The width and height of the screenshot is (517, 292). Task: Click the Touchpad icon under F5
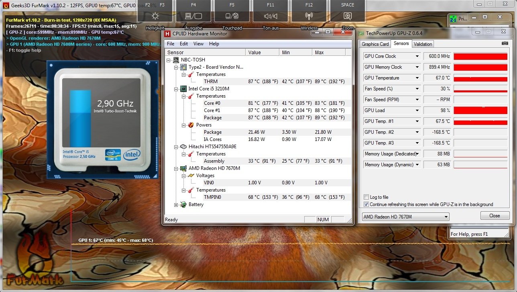[232, 16]
